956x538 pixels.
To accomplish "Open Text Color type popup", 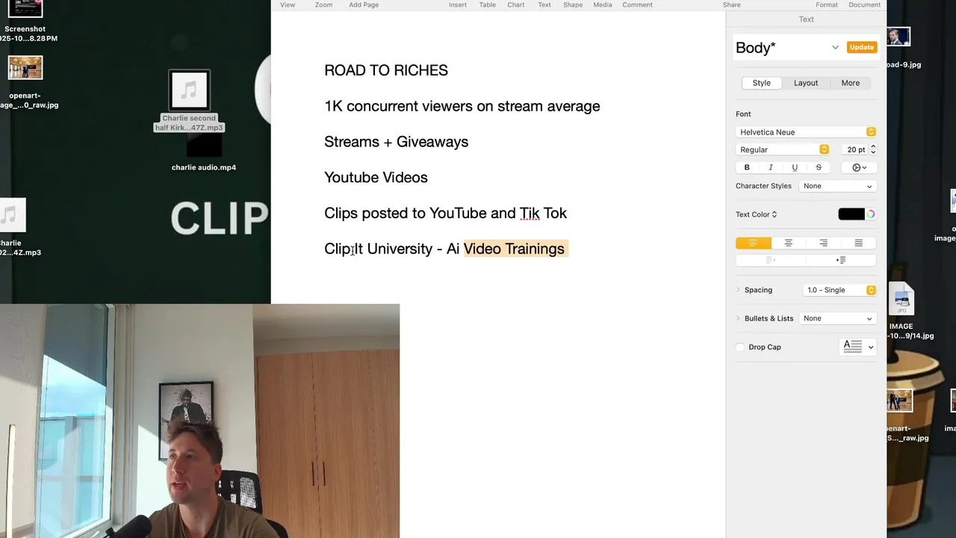I will coord(756,214).
